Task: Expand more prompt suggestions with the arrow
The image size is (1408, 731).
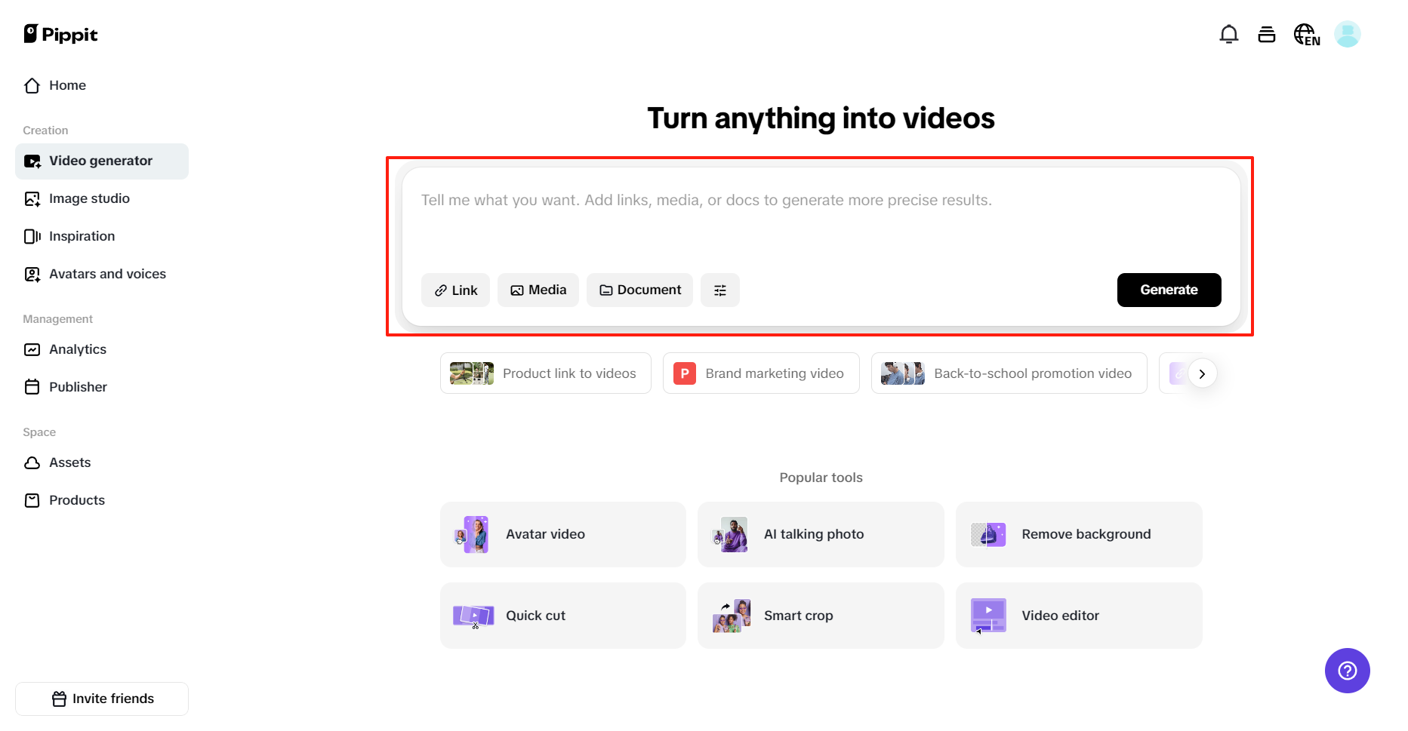Action: point(1202,373)
